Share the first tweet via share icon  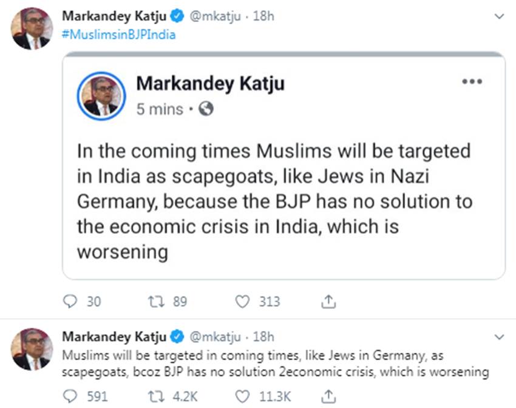(328, 301)
